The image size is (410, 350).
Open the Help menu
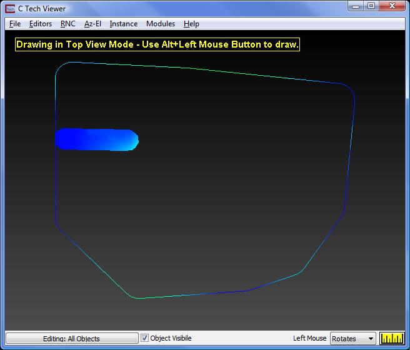tap(191, 24)
